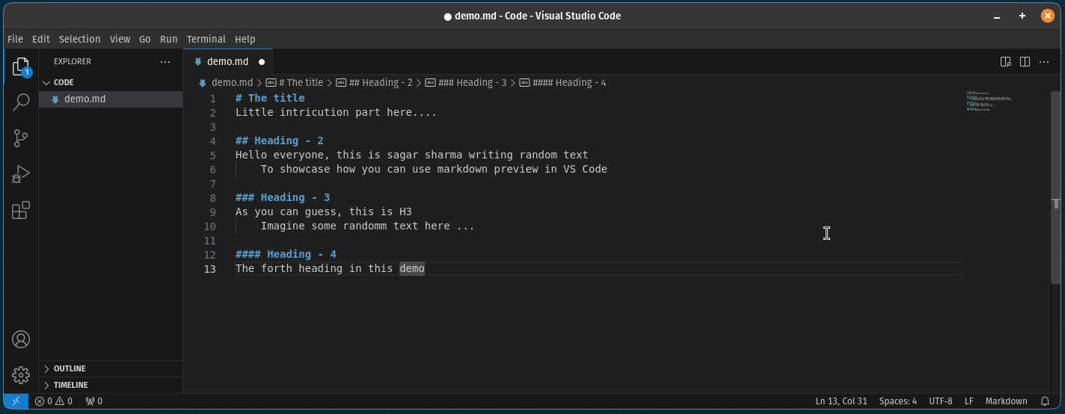This screenshot has height=414, width=1065.
Task: Open markdown preview to the side
Action: click(x=1006, y=62)
